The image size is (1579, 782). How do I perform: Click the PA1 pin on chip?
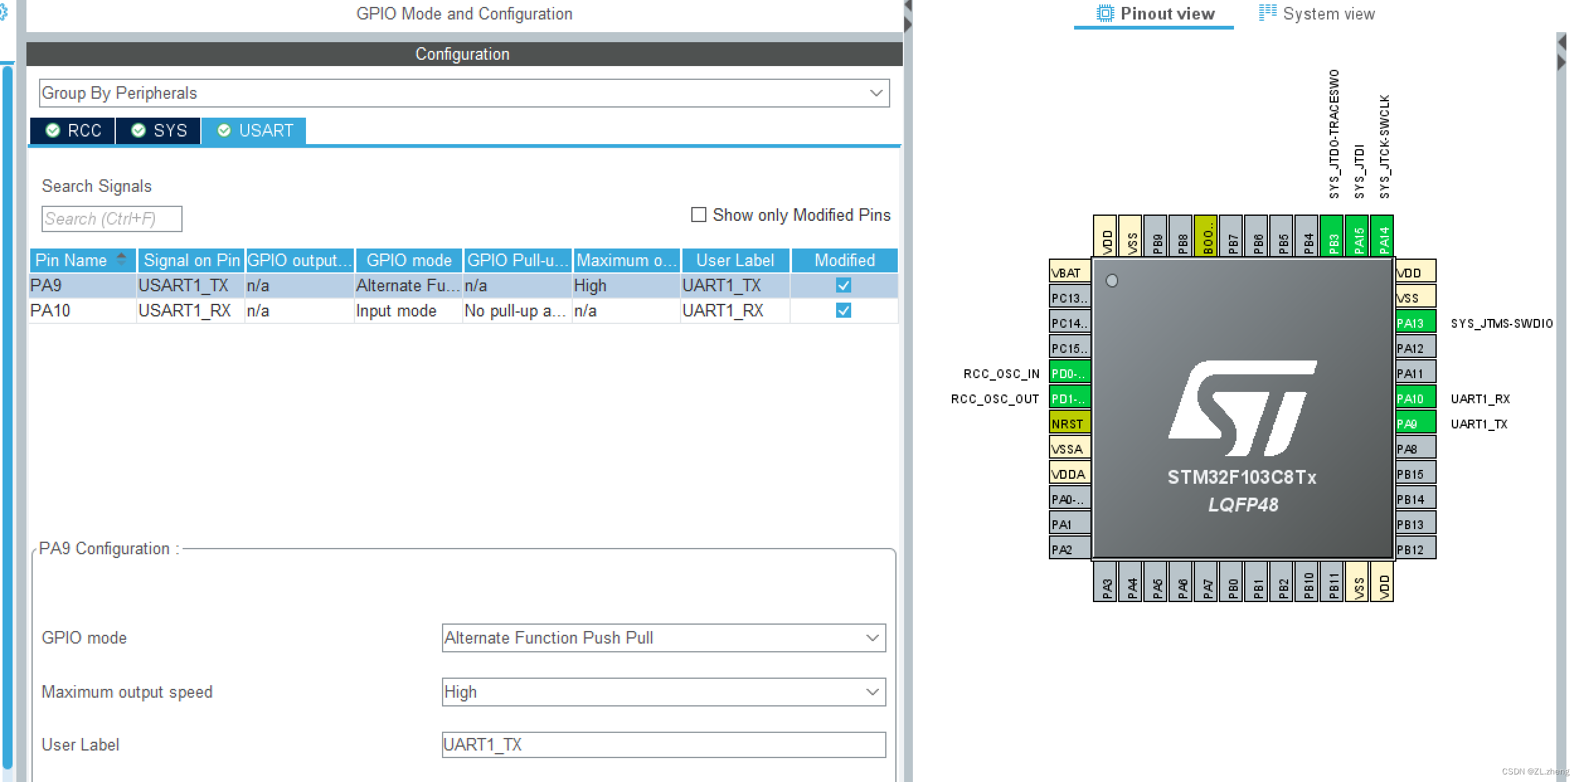(x=1070, y=524)
